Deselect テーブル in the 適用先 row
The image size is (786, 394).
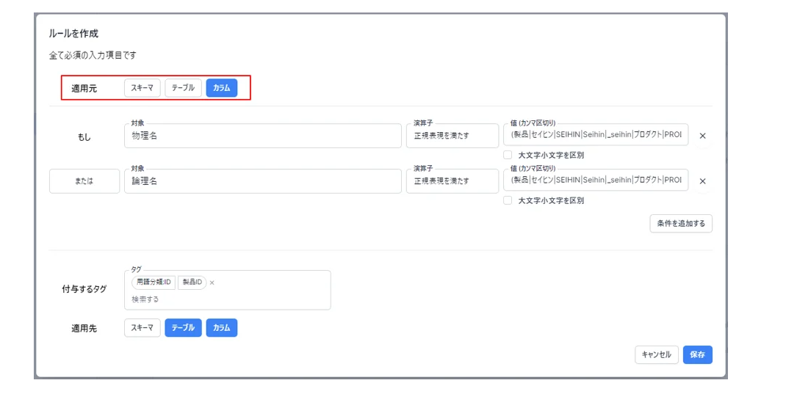click(x=183, y=328)
